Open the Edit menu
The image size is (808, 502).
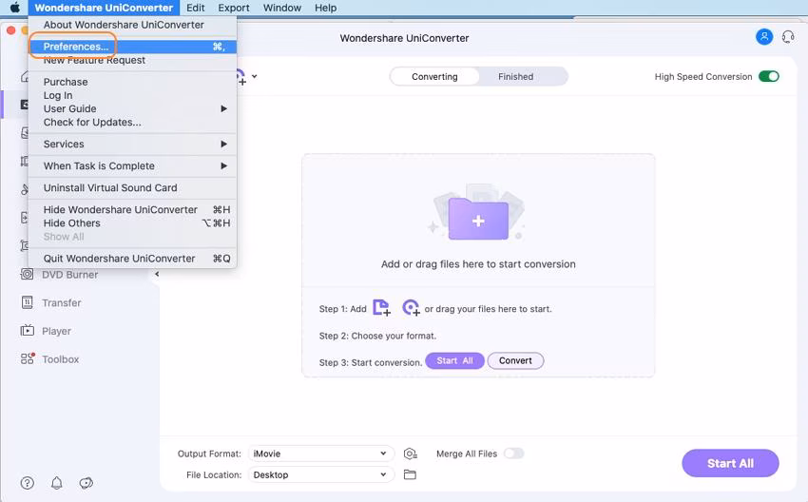click(195, 8)
